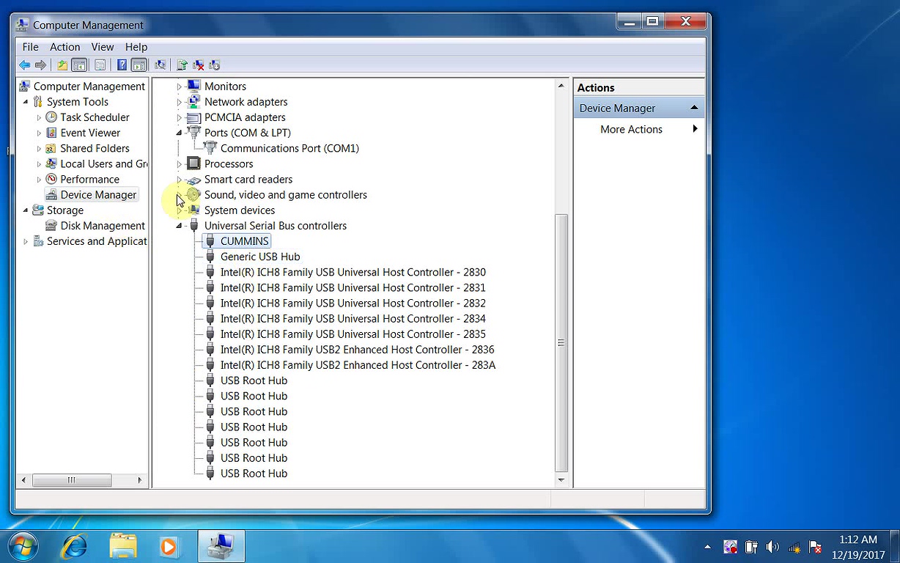Click the Smart card readers icon
This screenshot has width=900, height=563.
click(x=193, y=180)
